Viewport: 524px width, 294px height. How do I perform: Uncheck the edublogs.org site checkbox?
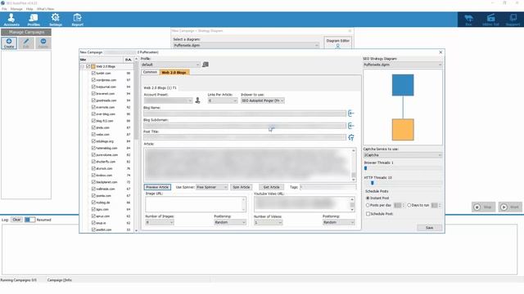point(93,141)
